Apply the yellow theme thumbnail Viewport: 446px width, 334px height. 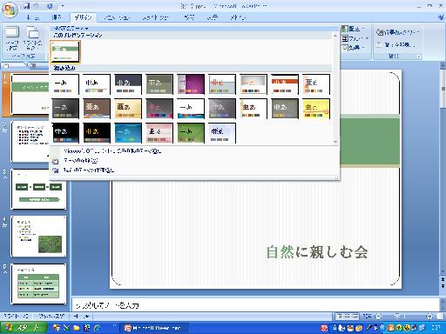[316, 109]
